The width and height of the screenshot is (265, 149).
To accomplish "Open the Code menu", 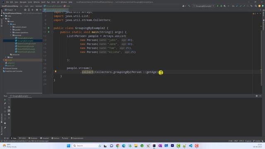I will tap(30, 2).
